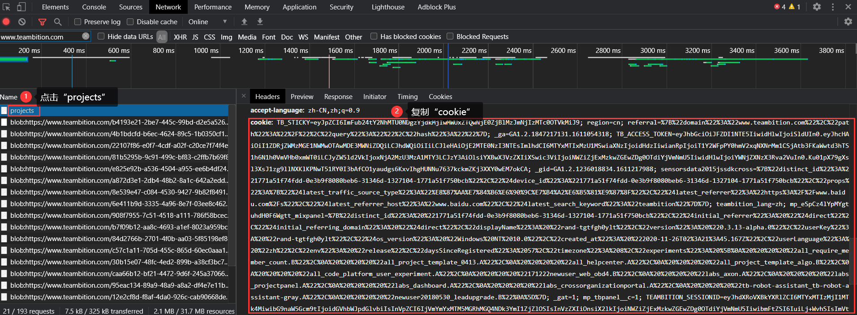The height and width of the screenshot is (315, 857).
Task: Toggle the device toolbar icon
Action: click(21, 7)
